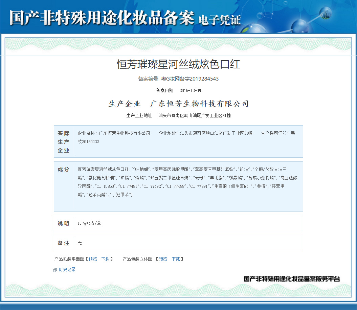Viewport: 357px width, 310px height.
Task: Click the 备注 value 无
Action: (80, 243)
